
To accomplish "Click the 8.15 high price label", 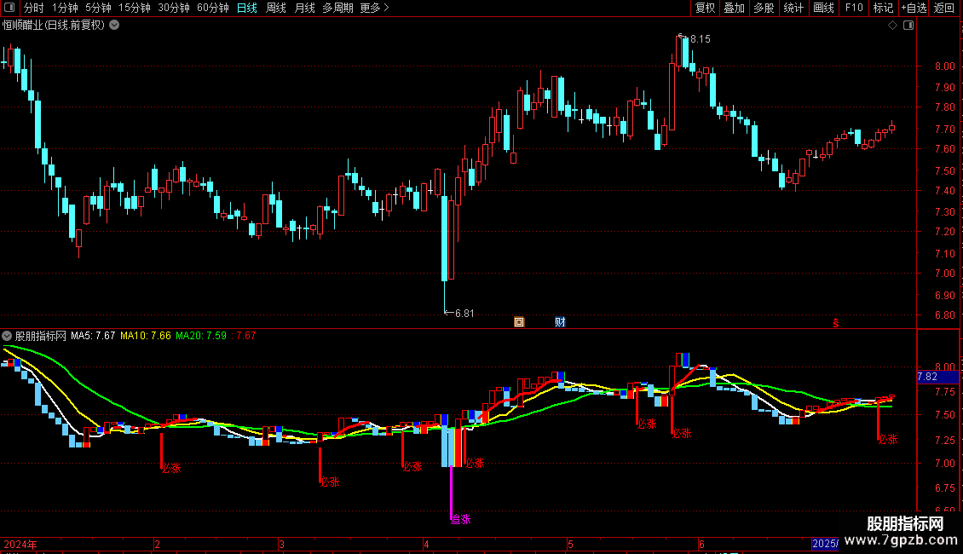I will pos(701,39).
